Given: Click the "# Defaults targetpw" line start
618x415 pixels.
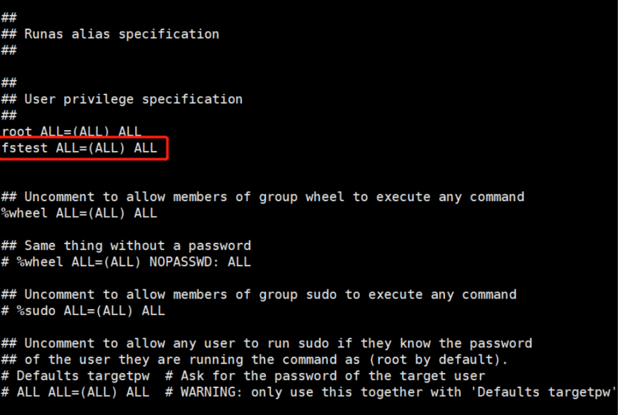Looking at the screenshot, I should point(75,376).
